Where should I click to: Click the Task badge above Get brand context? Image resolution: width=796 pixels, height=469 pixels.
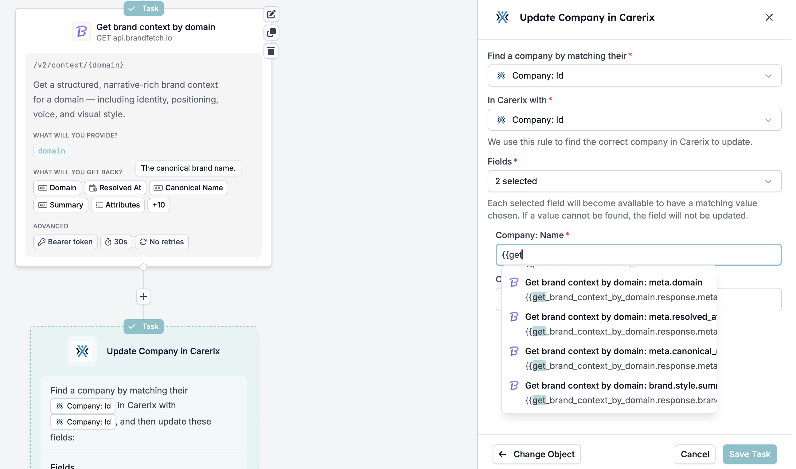click(143, 9)
